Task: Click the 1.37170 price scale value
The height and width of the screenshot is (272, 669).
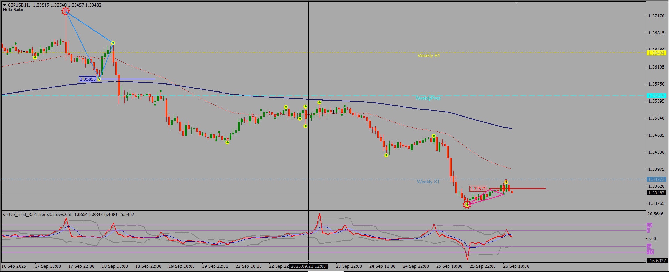Action: [x=656, y=16]
